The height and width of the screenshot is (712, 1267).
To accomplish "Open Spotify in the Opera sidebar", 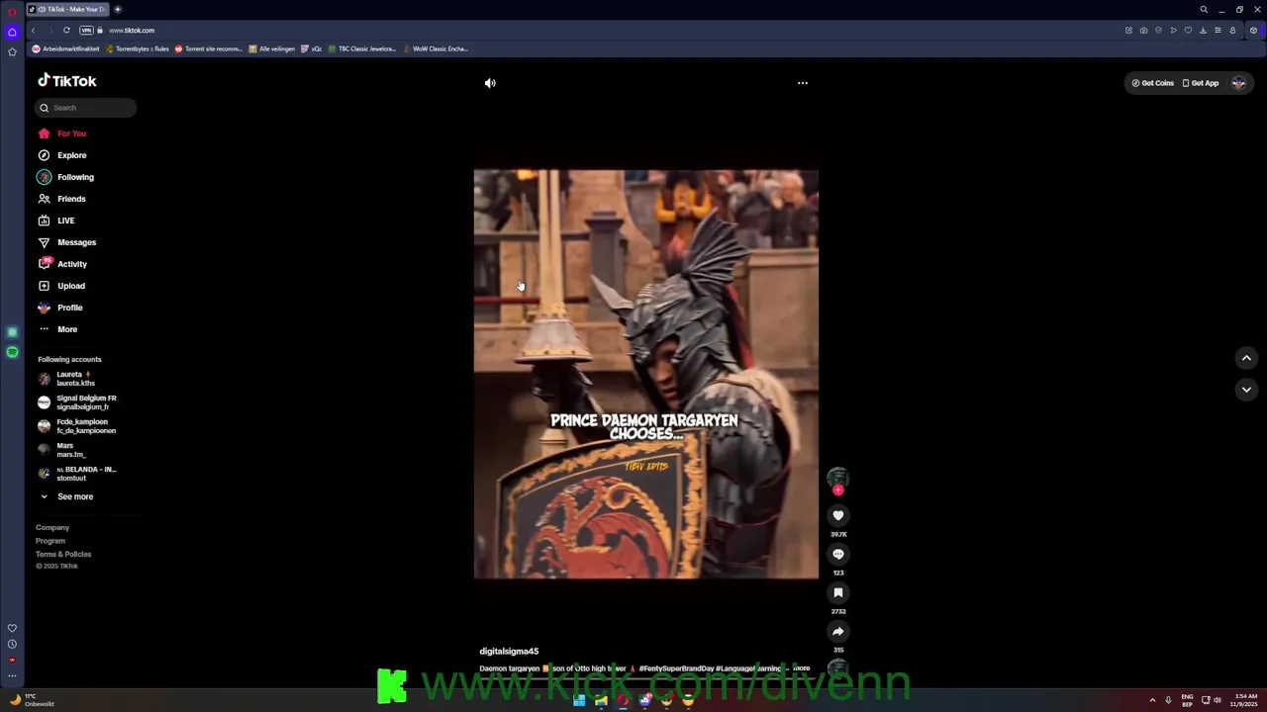I will (x=12, y=352).
